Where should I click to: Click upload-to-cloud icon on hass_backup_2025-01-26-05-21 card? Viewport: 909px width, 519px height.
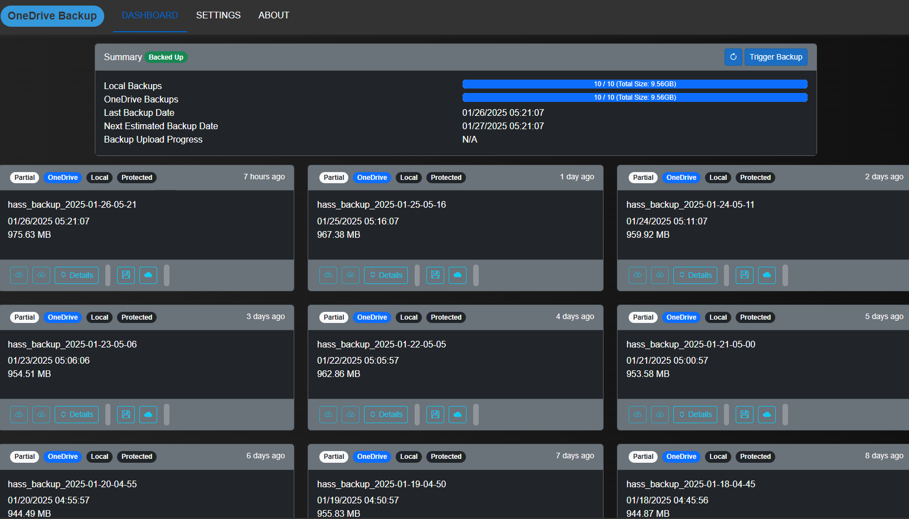click(x=19, y=275)
